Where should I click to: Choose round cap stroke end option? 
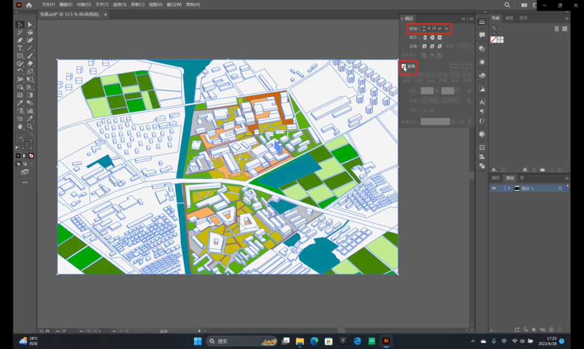(432, 37)
